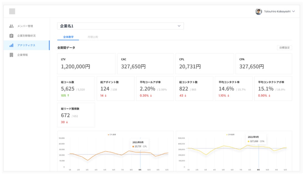
Task: Switch to the 月間比較 tab
Action: tap(93, 37)
